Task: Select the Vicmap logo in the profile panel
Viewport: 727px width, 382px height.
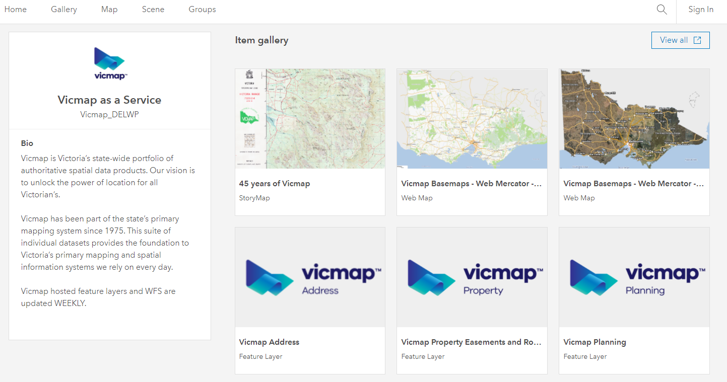Action: pyautogui.click(x=109, y=62)
